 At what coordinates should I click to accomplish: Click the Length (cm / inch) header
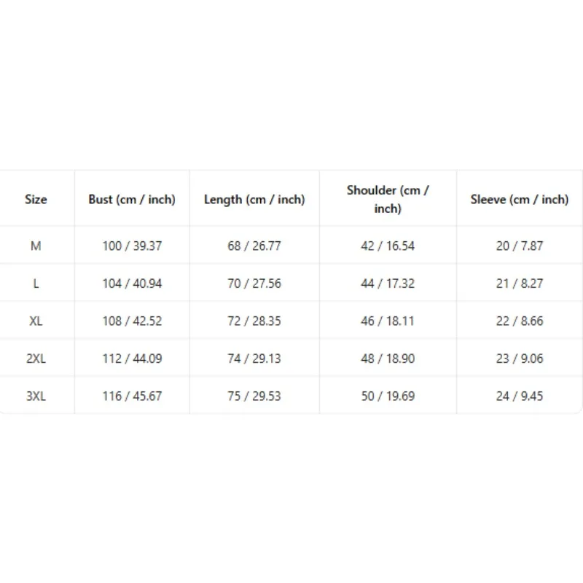(254, 199)
